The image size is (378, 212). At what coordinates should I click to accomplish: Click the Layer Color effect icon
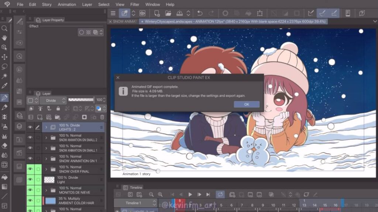(x=96, y=32)
